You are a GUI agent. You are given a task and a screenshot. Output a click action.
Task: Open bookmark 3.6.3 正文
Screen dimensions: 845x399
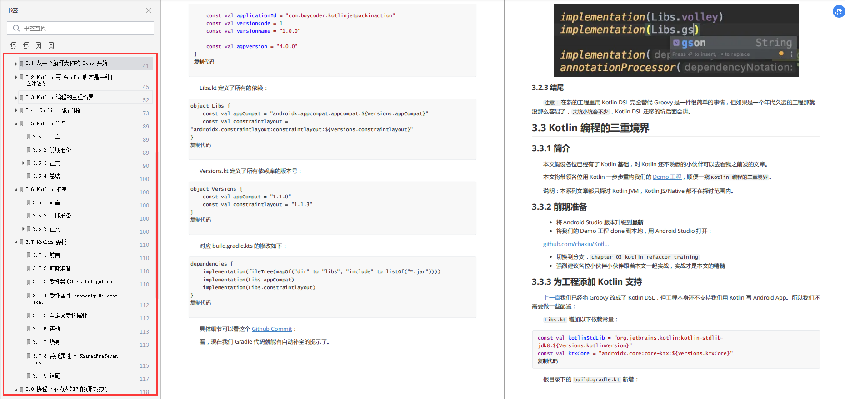(x=46, y=229)
